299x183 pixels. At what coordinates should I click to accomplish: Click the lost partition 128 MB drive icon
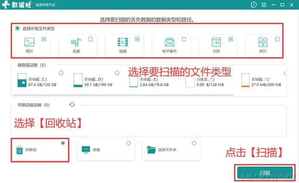[x=190, y=81]
